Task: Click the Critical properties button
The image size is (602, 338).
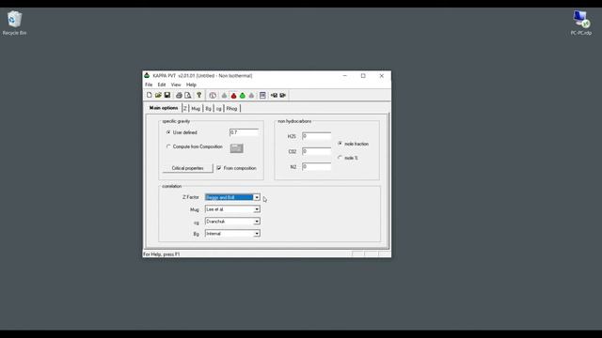Action: 187,168
